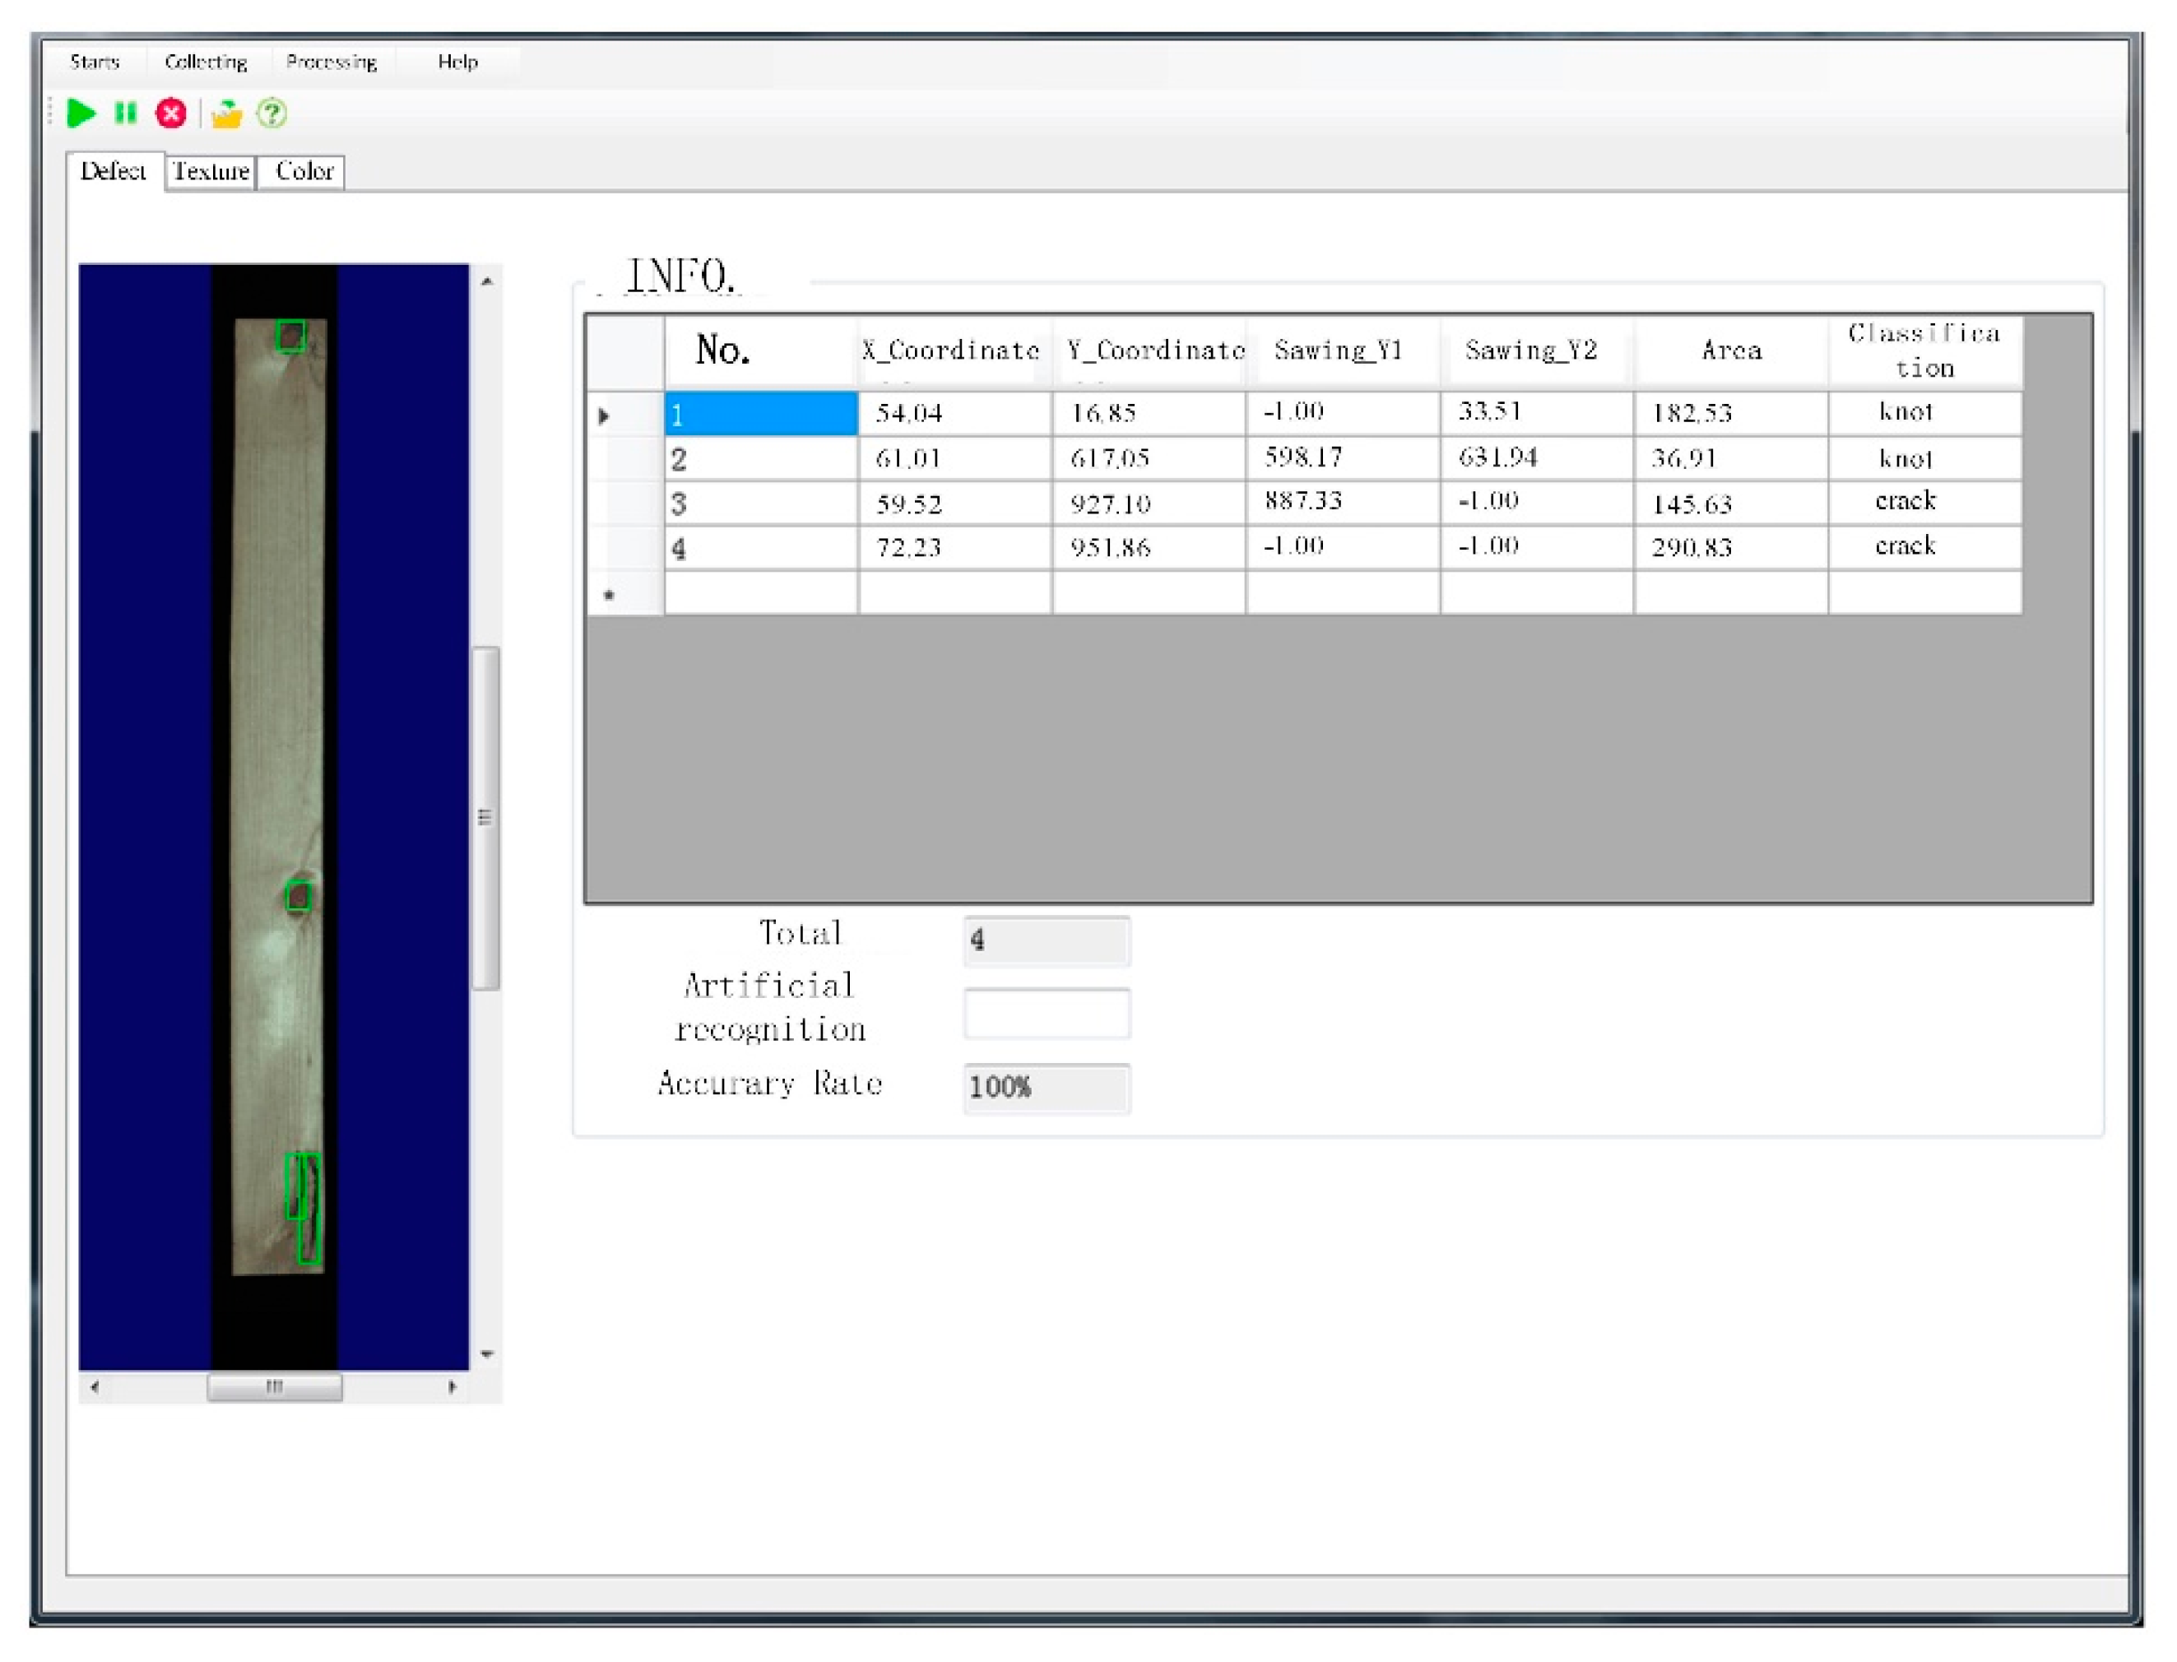Click the top knot defect box on board

click(290, 337)
